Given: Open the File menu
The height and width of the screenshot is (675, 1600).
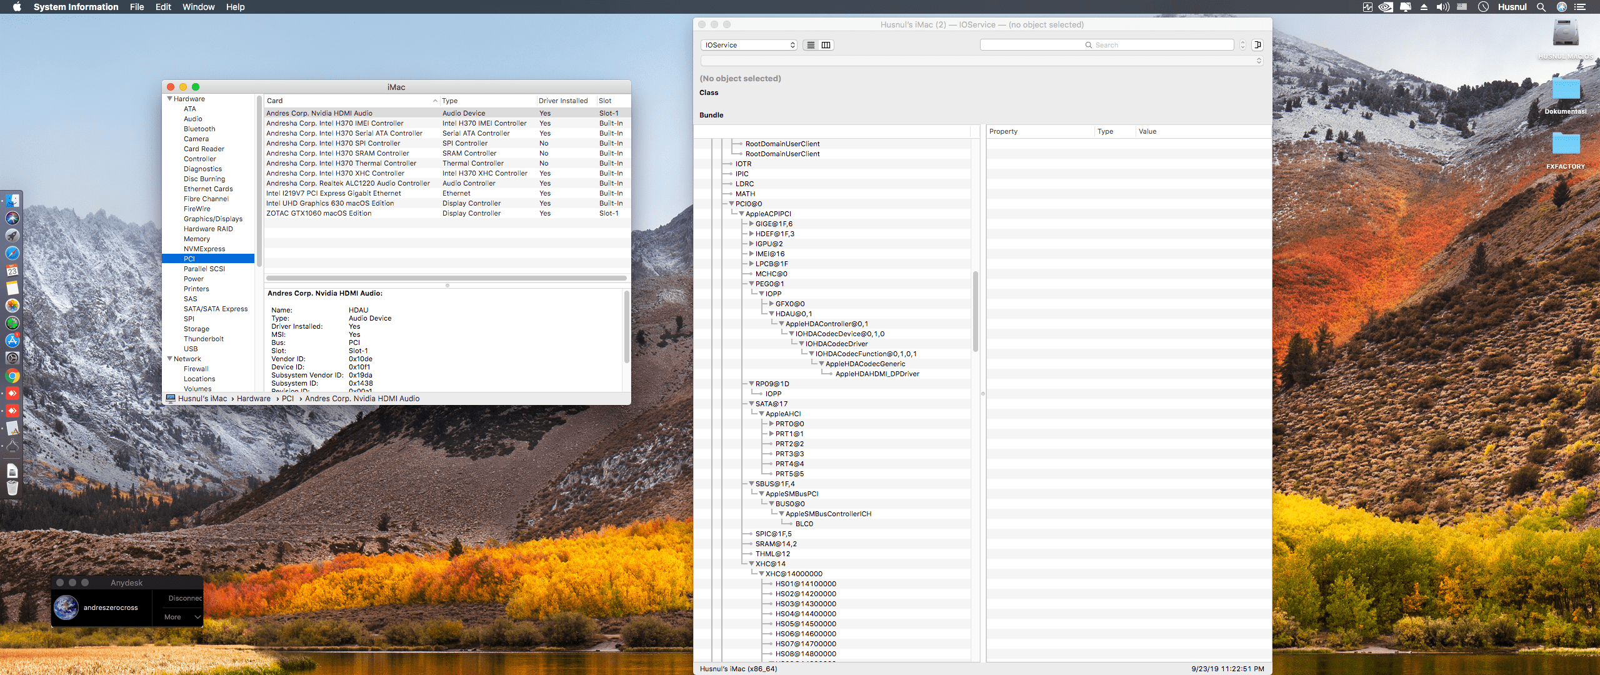Looking at the screenshot, I should pos(137,7).
